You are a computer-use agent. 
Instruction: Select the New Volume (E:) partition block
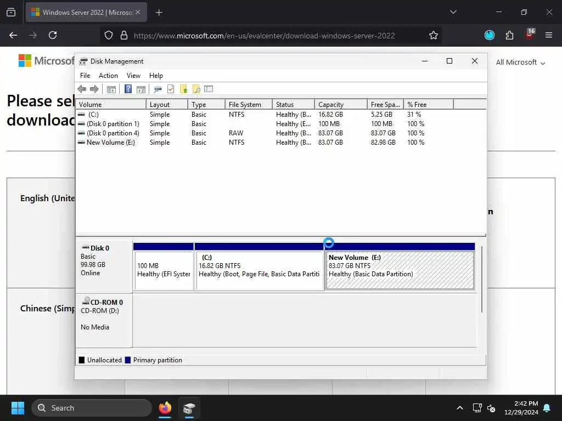point(400,267)
